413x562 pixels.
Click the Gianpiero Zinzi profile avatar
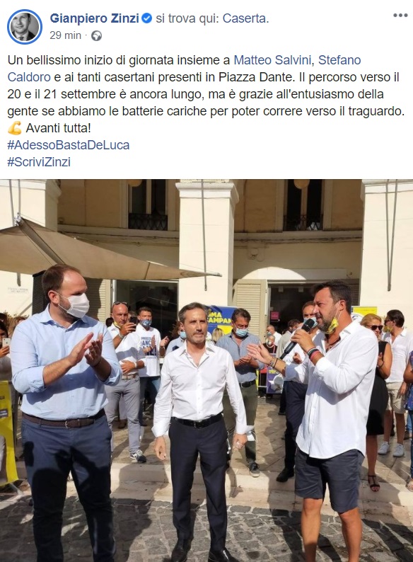pos(25,27)
